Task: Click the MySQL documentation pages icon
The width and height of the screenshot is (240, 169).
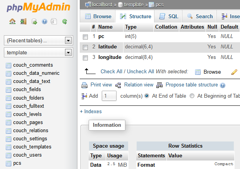Action: (x=54, y=21)
